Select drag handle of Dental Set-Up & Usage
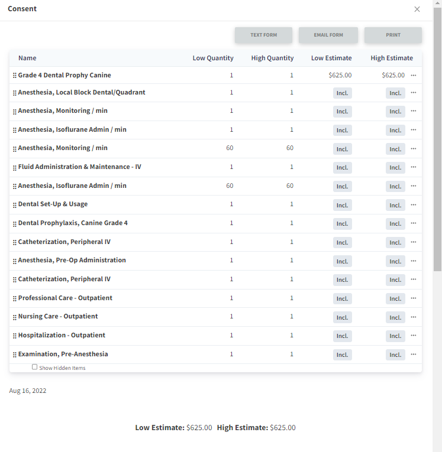The height and width of the screenshot is (452, 442). click(x=15, y=205)
